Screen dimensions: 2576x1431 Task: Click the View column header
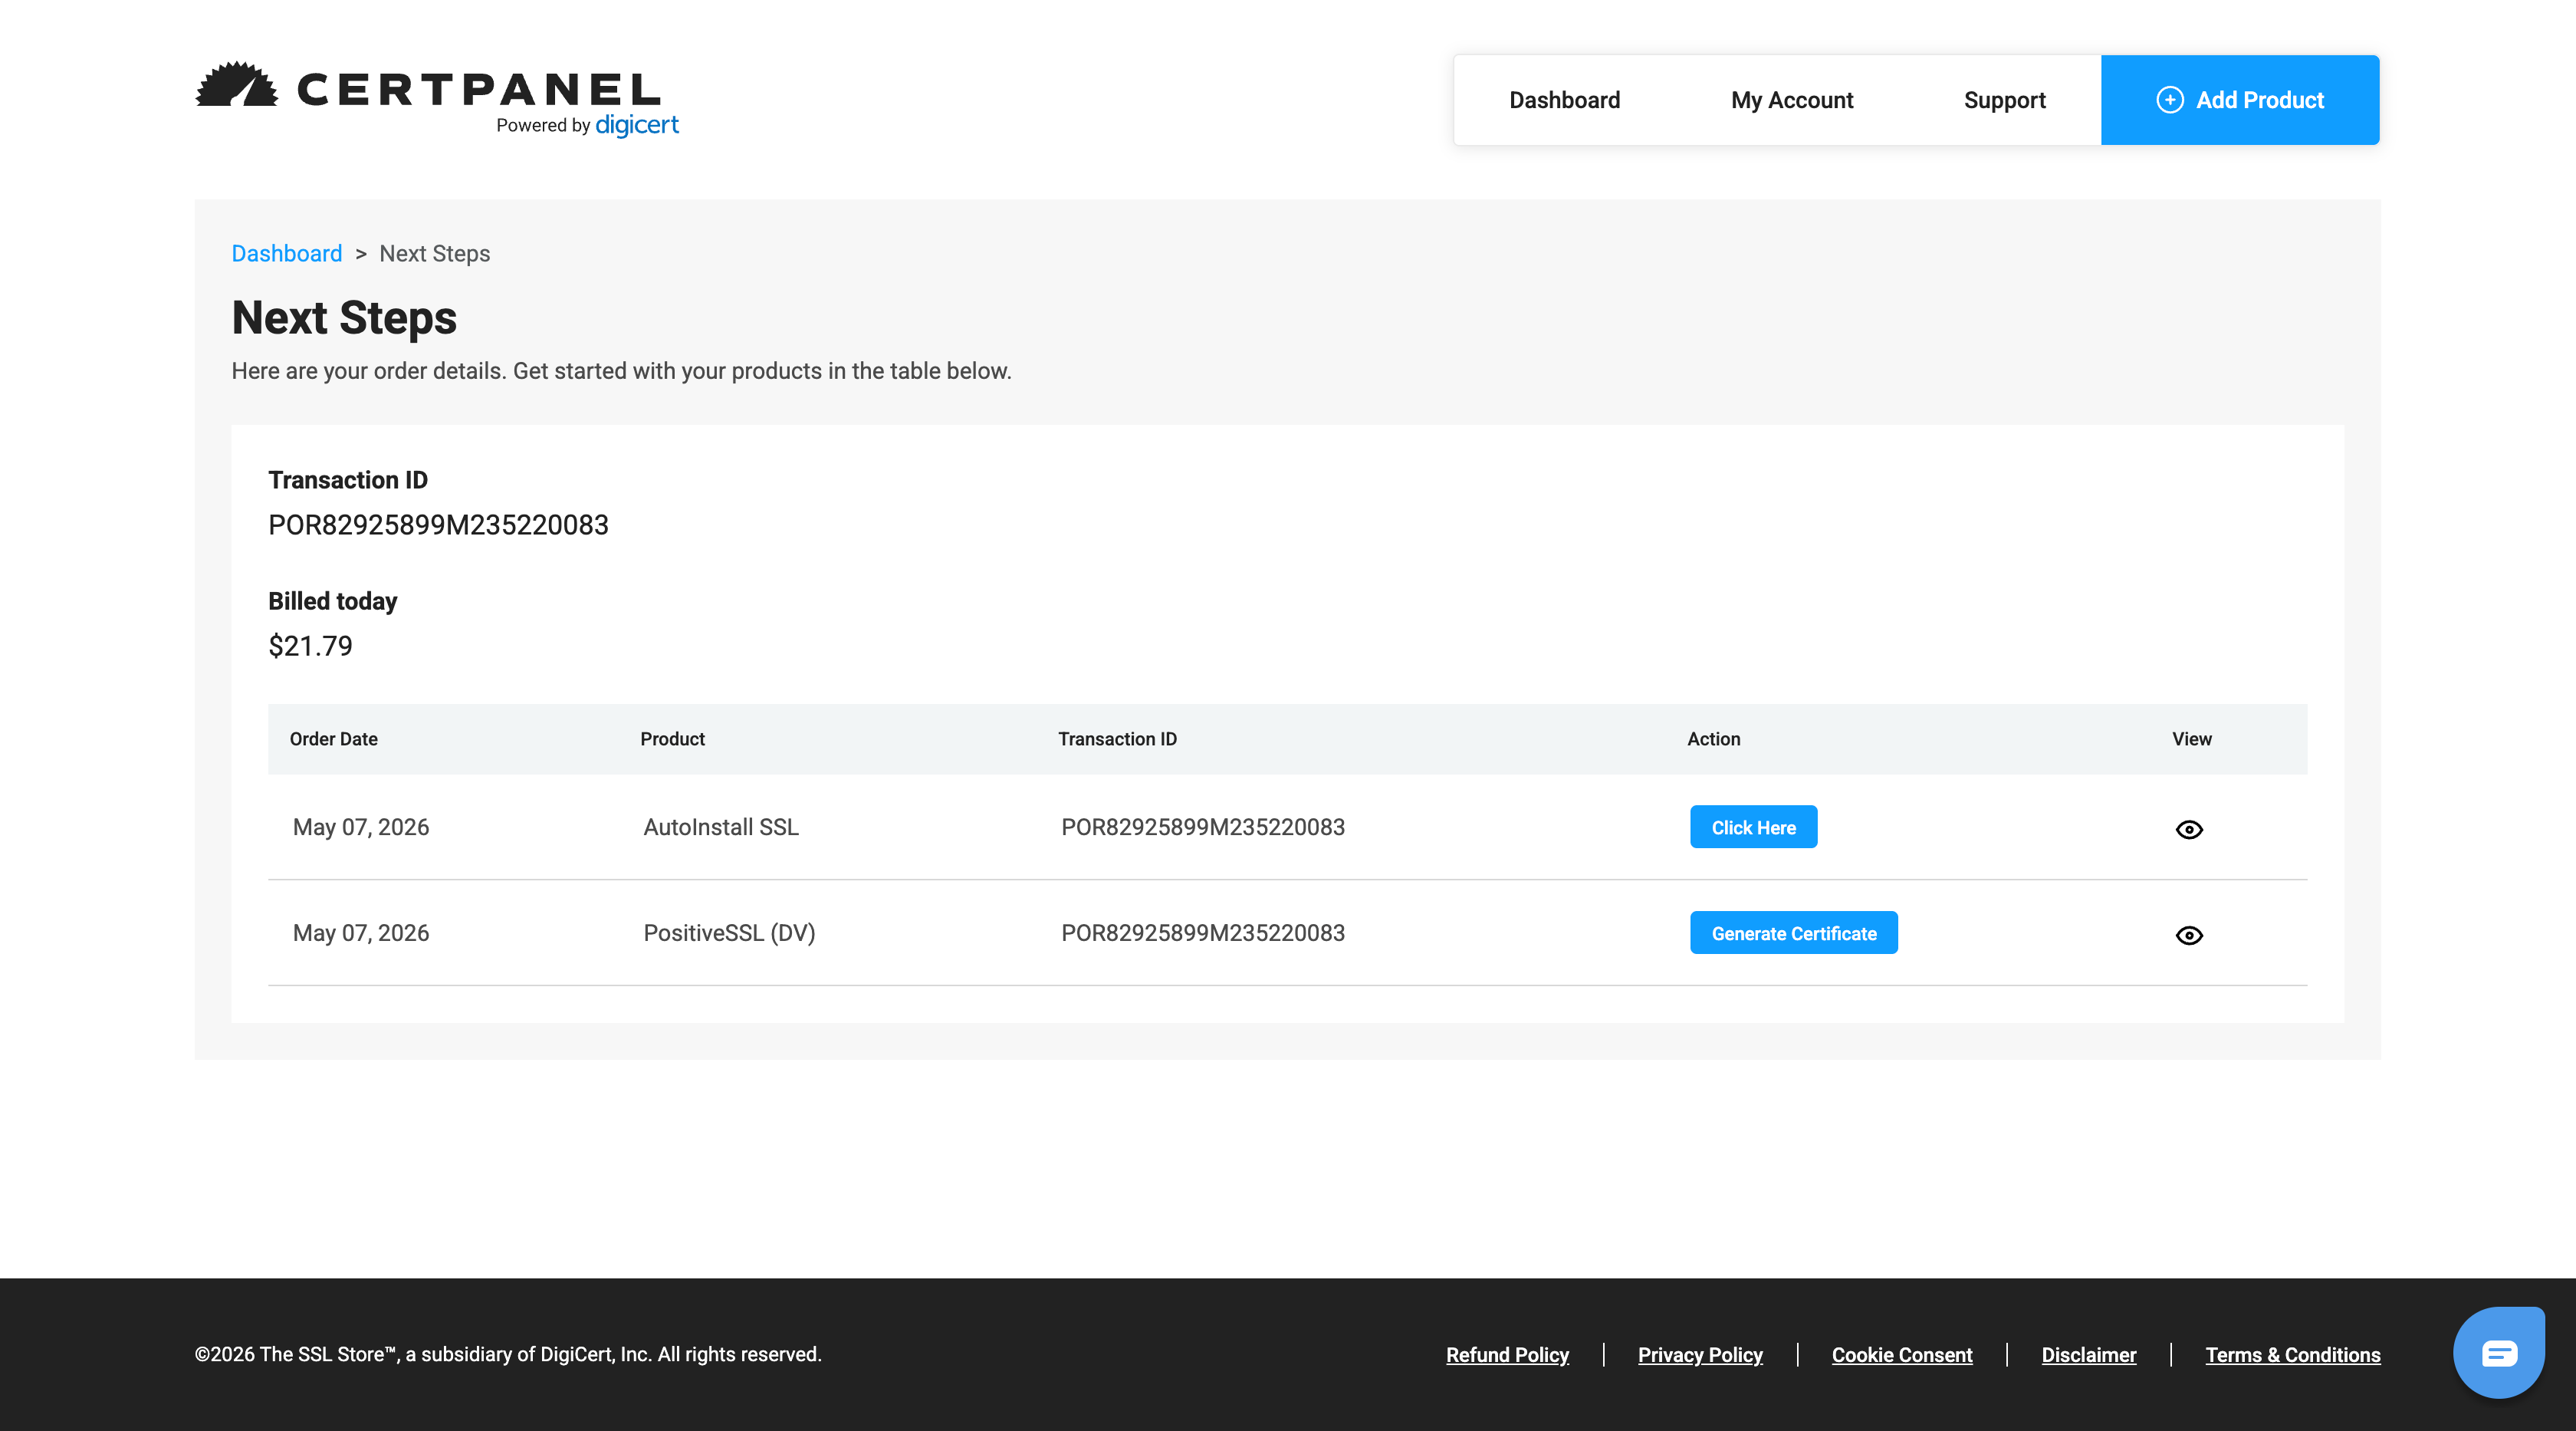2191,739
